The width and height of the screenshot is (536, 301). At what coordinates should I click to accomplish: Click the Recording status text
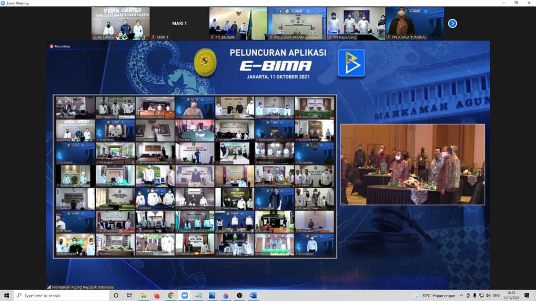coord(62,46)
